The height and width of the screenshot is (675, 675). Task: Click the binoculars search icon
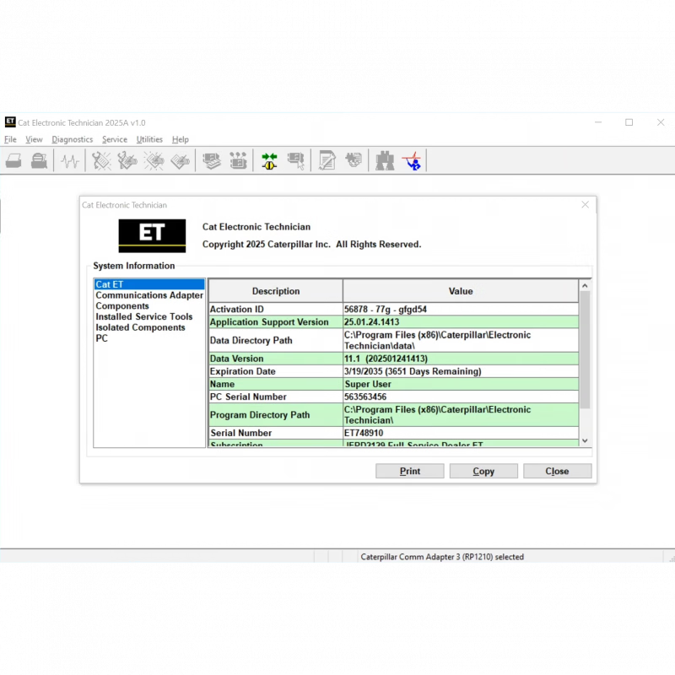click(385, 160)
